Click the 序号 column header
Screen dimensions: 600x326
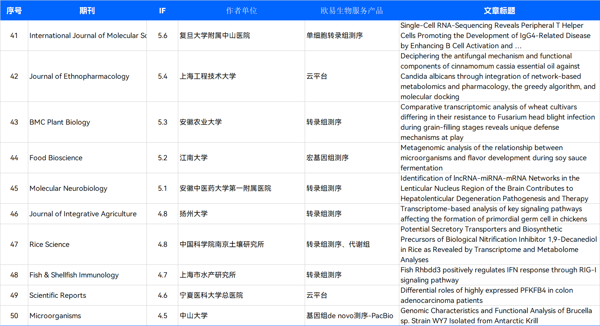pyautogui.click(x=14, y=11)
